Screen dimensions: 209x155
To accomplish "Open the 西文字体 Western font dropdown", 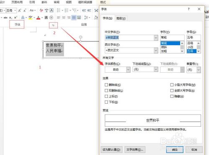I will [x=156, y=51].
